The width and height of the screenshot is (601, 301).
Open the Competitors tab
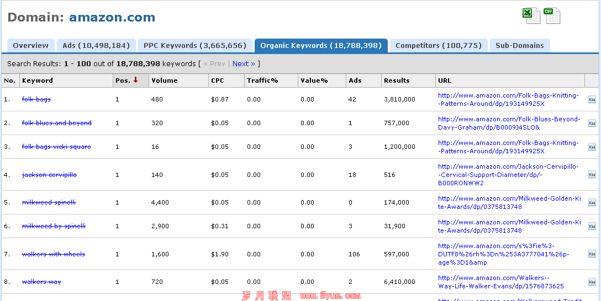(439, 46)
